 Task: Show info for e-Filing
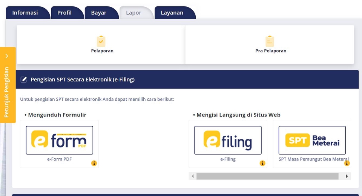point(262,163)
